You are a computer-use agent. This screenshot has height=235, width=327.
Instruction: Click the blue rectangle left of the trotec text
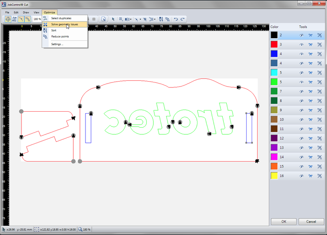tap(88, 128)
